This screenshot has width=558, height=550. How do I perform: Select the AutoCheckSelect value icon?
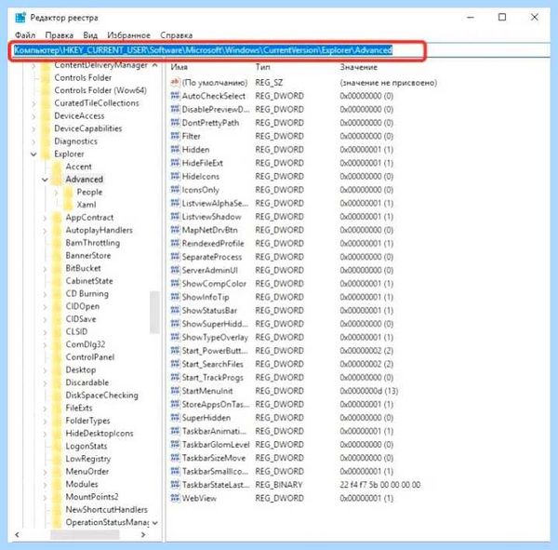(x=175, y=96)
